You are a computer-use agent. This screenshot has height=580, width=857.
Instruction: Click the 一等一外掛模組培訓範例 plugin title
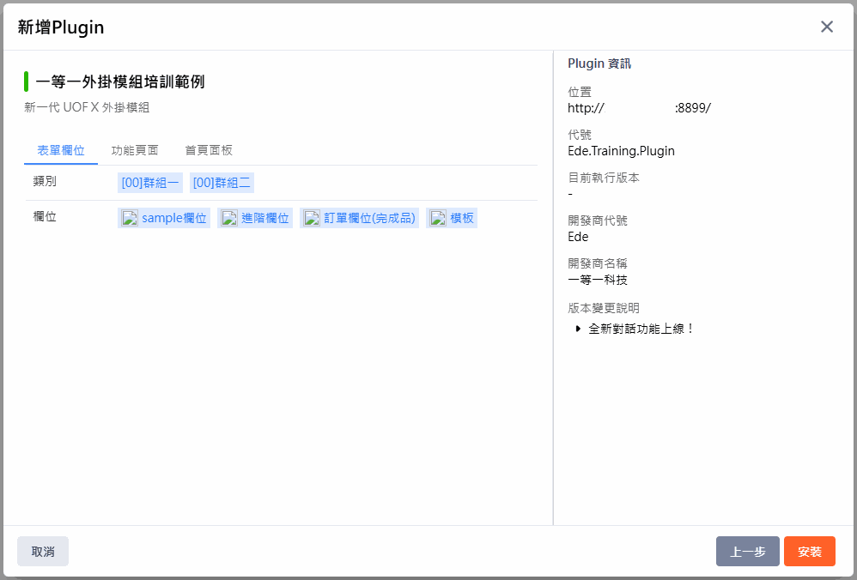(120, 82)
